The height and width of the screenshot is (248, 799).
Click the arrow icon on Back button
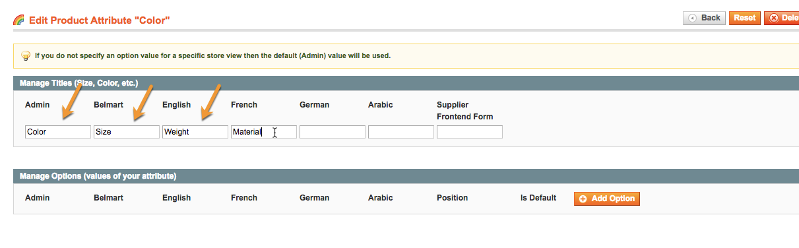[693, 18]
